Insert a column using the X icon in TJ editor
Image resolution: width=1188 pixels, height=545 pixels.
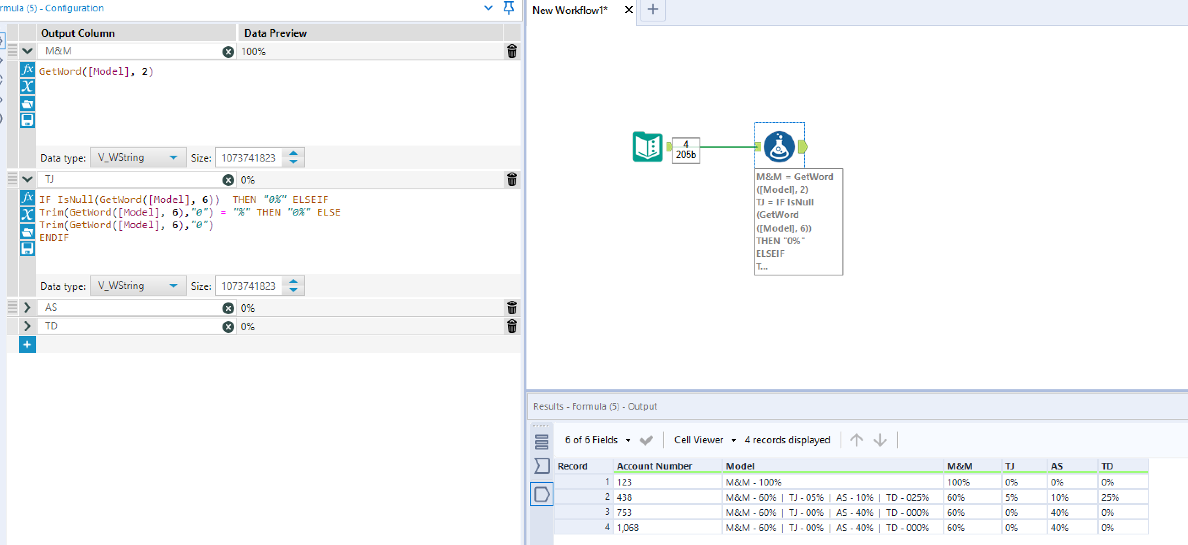tap(27, 214)
